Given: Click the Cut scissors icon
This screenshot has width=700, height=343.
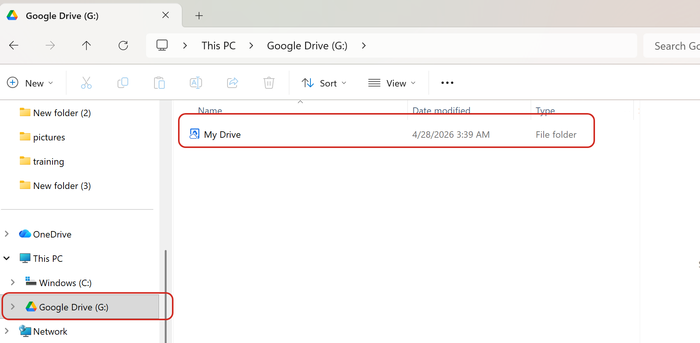Looking at the screenshot, I should pos(86,83).
